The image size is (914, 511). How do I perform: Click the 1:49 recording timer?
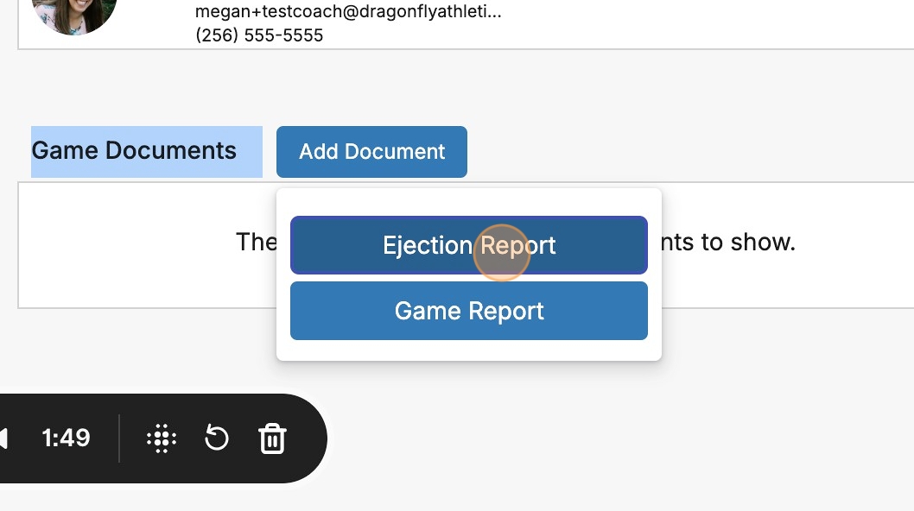66,438
